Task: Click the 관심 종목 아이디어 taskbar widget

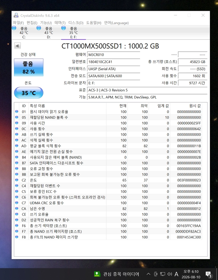Action: 117,274
